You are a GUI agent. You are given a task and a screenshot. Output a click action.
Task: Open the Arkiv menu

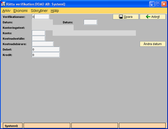coord(6,11)
